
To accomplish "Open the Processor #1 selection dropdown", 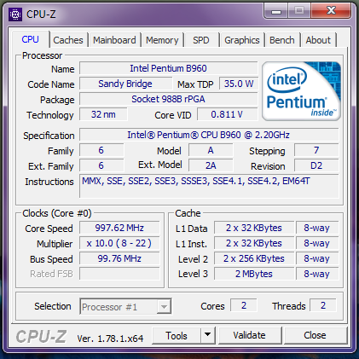I will point(125,306).
